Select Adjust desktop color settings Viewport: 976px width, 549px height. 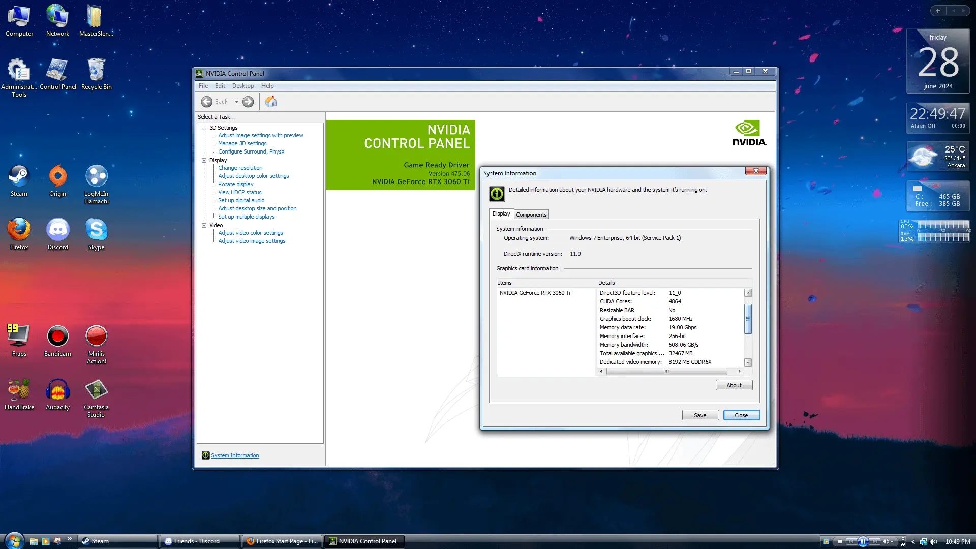click(253, 176)
